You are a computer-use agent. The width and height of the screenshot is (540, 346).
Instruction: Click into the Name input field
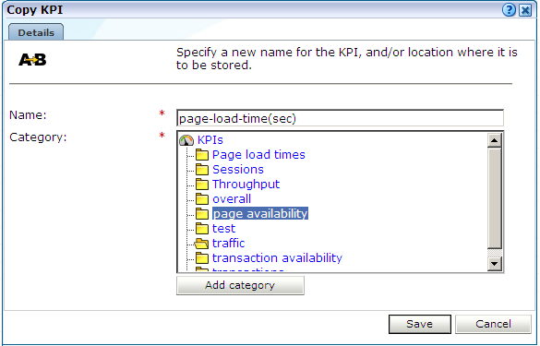pos(340,118)
